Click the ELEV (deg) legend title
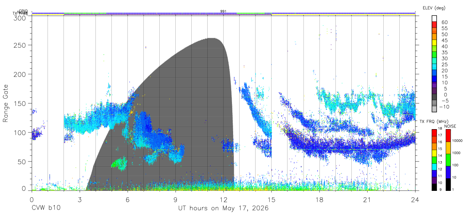The image size is (467, 216). (x=434, y=8)
